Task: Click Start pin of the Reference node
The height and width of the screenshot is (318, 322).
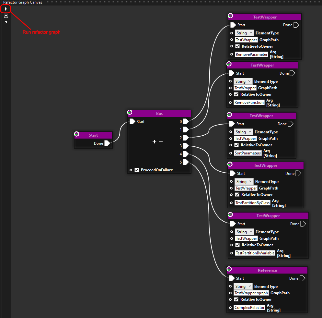Action: [232, 278]
